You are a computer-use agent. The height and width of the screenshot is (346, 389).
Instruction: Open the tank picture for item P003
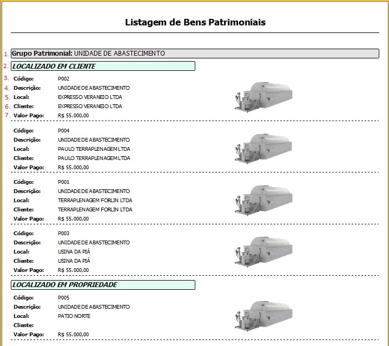263,250
